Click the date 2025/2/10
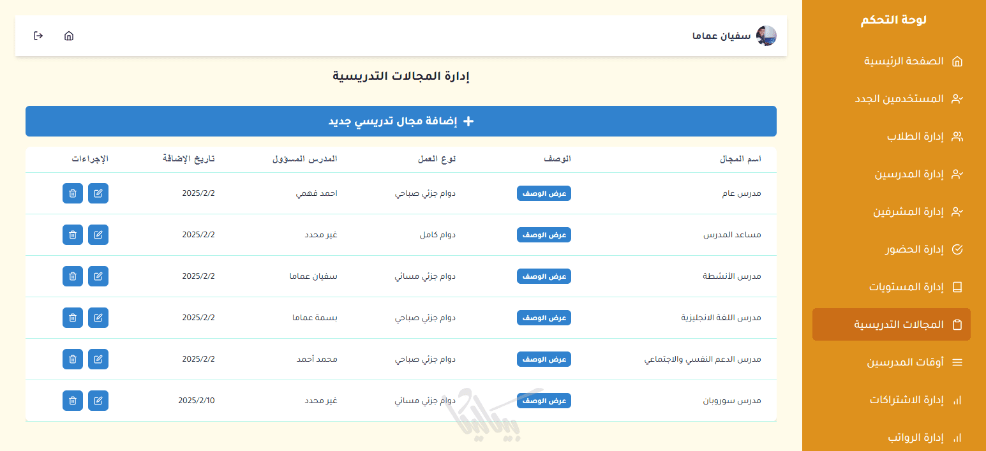 tap(197, 401)
